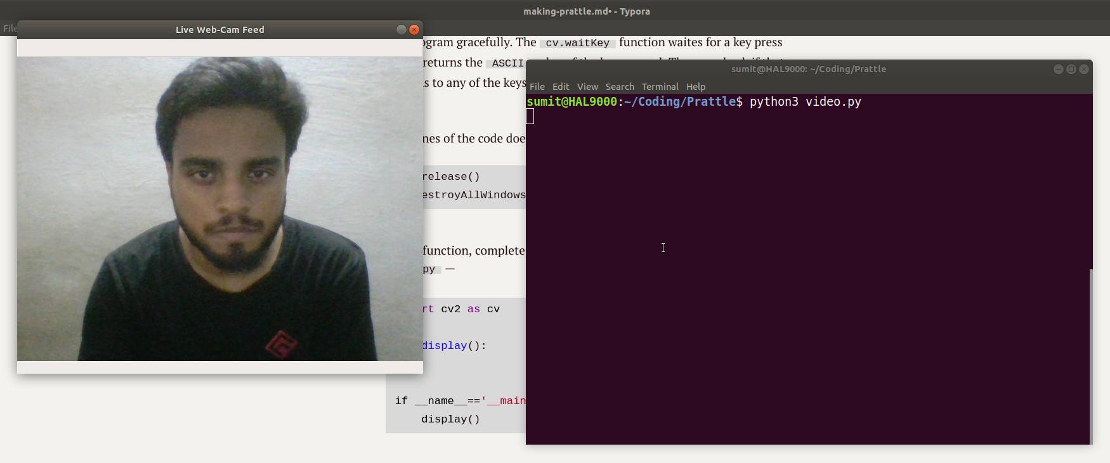Click the webcam video frame

pos(220,209)
